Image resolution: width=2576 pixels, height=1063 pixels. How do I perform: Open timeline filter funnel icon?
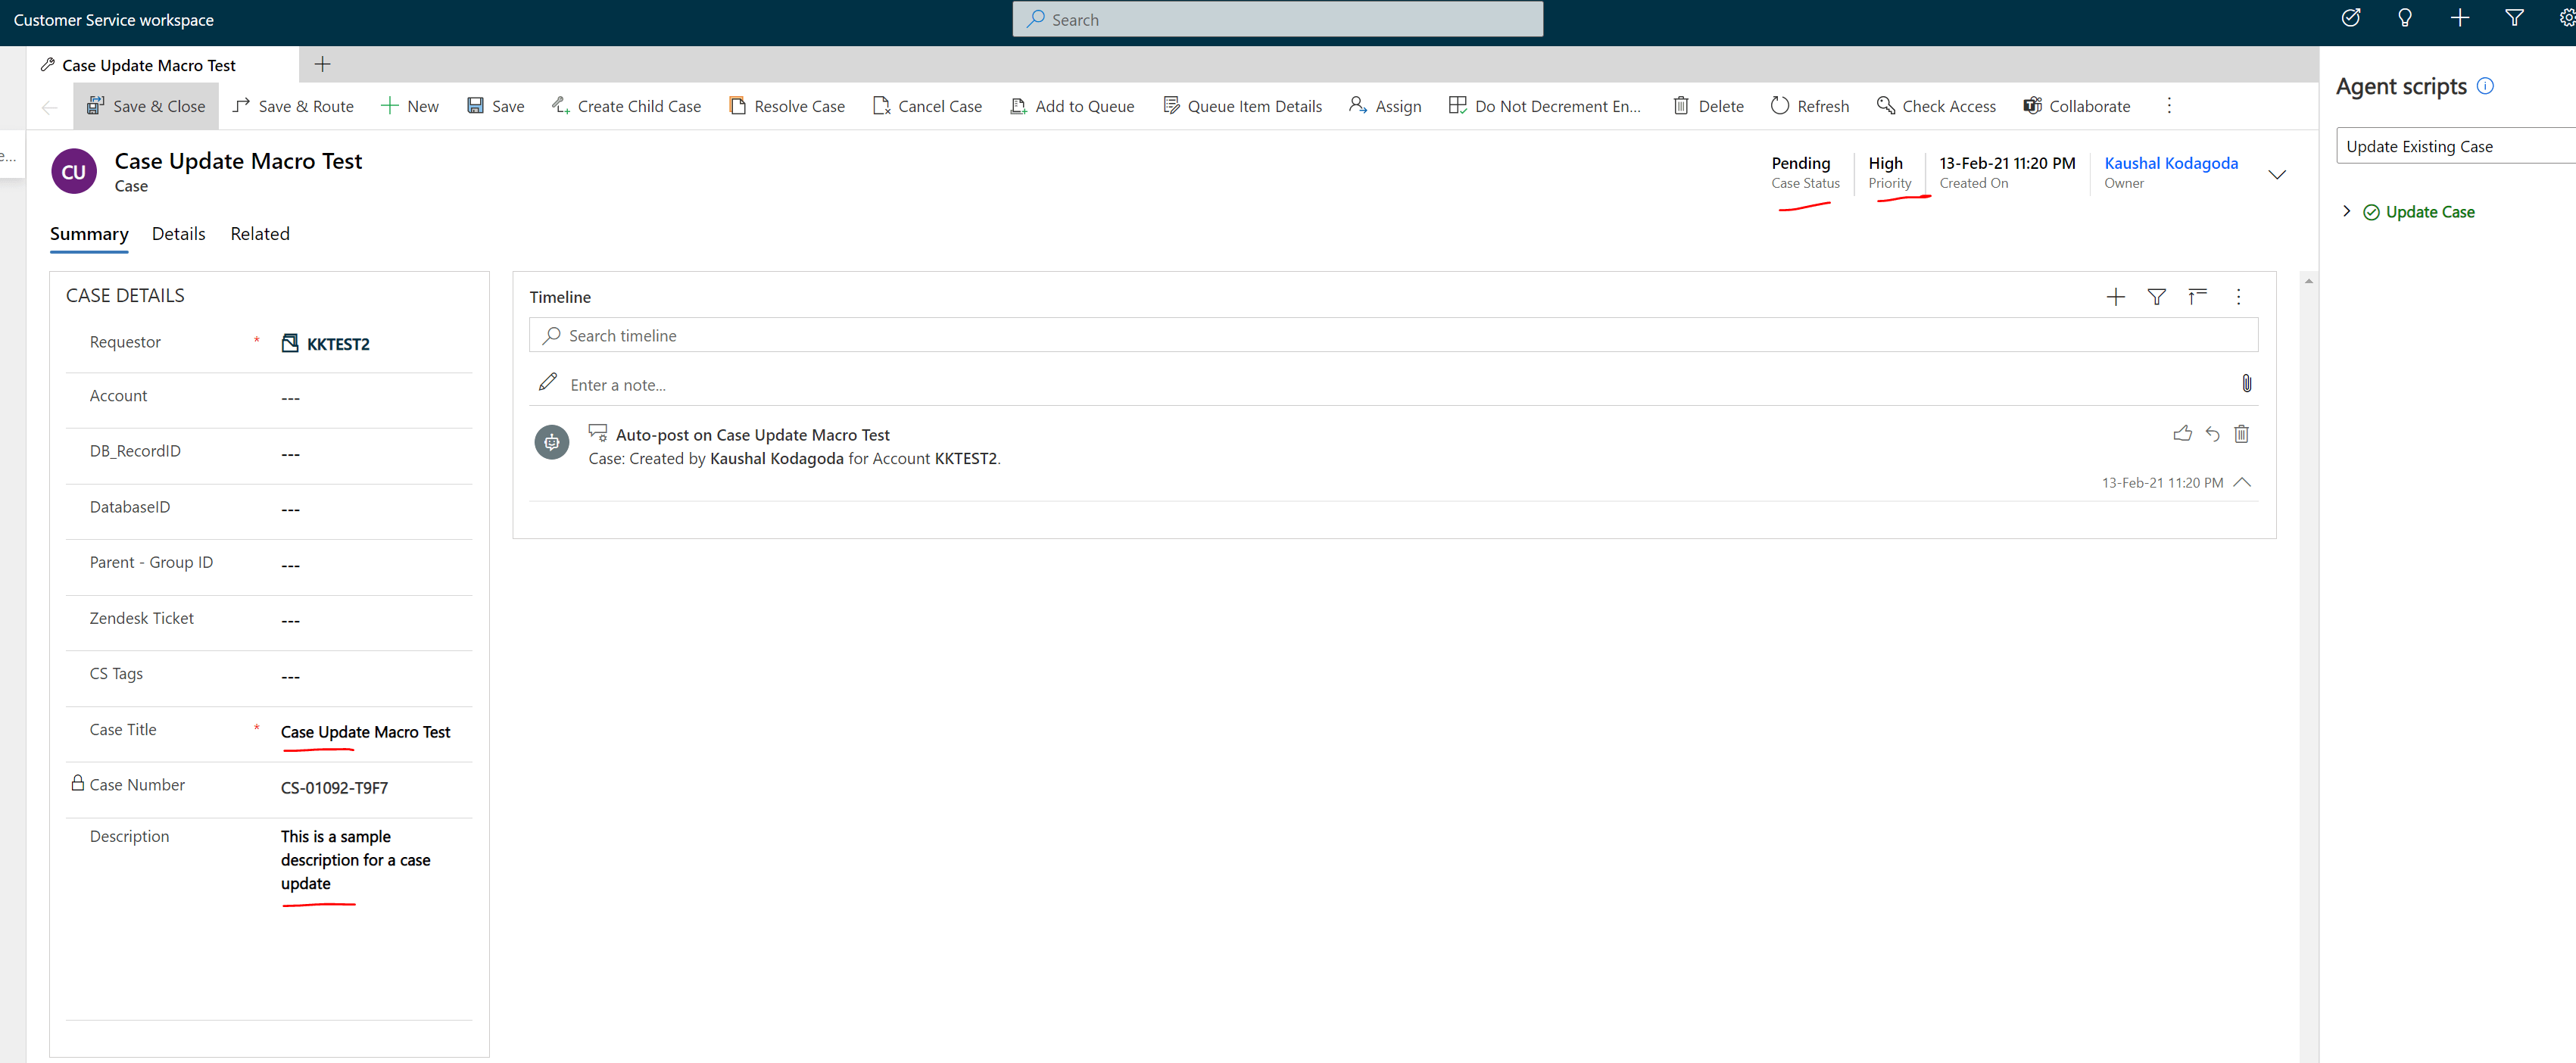[x=2156, y=297]
